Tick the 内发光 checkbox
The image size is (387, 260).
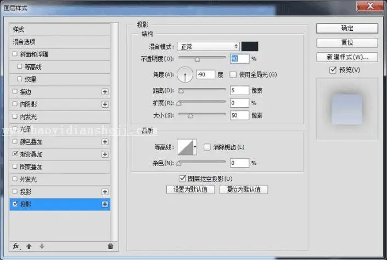pyautogui.click(x=15, y=116)
